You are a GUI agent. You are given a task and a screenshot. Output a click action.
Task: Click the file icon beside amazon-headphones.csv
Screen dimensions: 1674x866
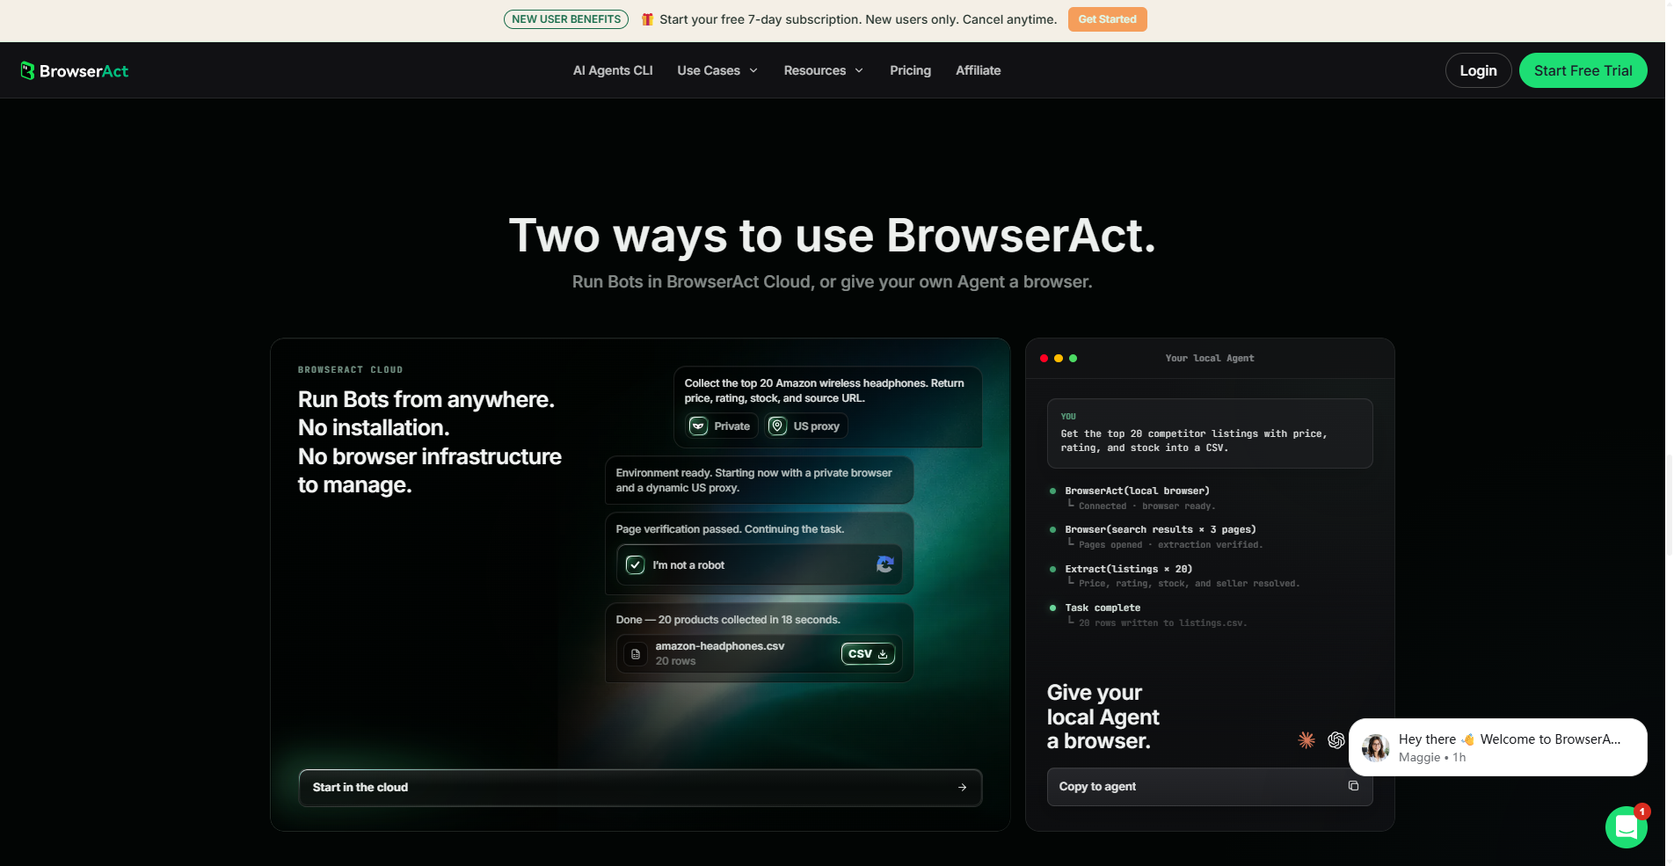pyautogui.click(x=636, y=654)
